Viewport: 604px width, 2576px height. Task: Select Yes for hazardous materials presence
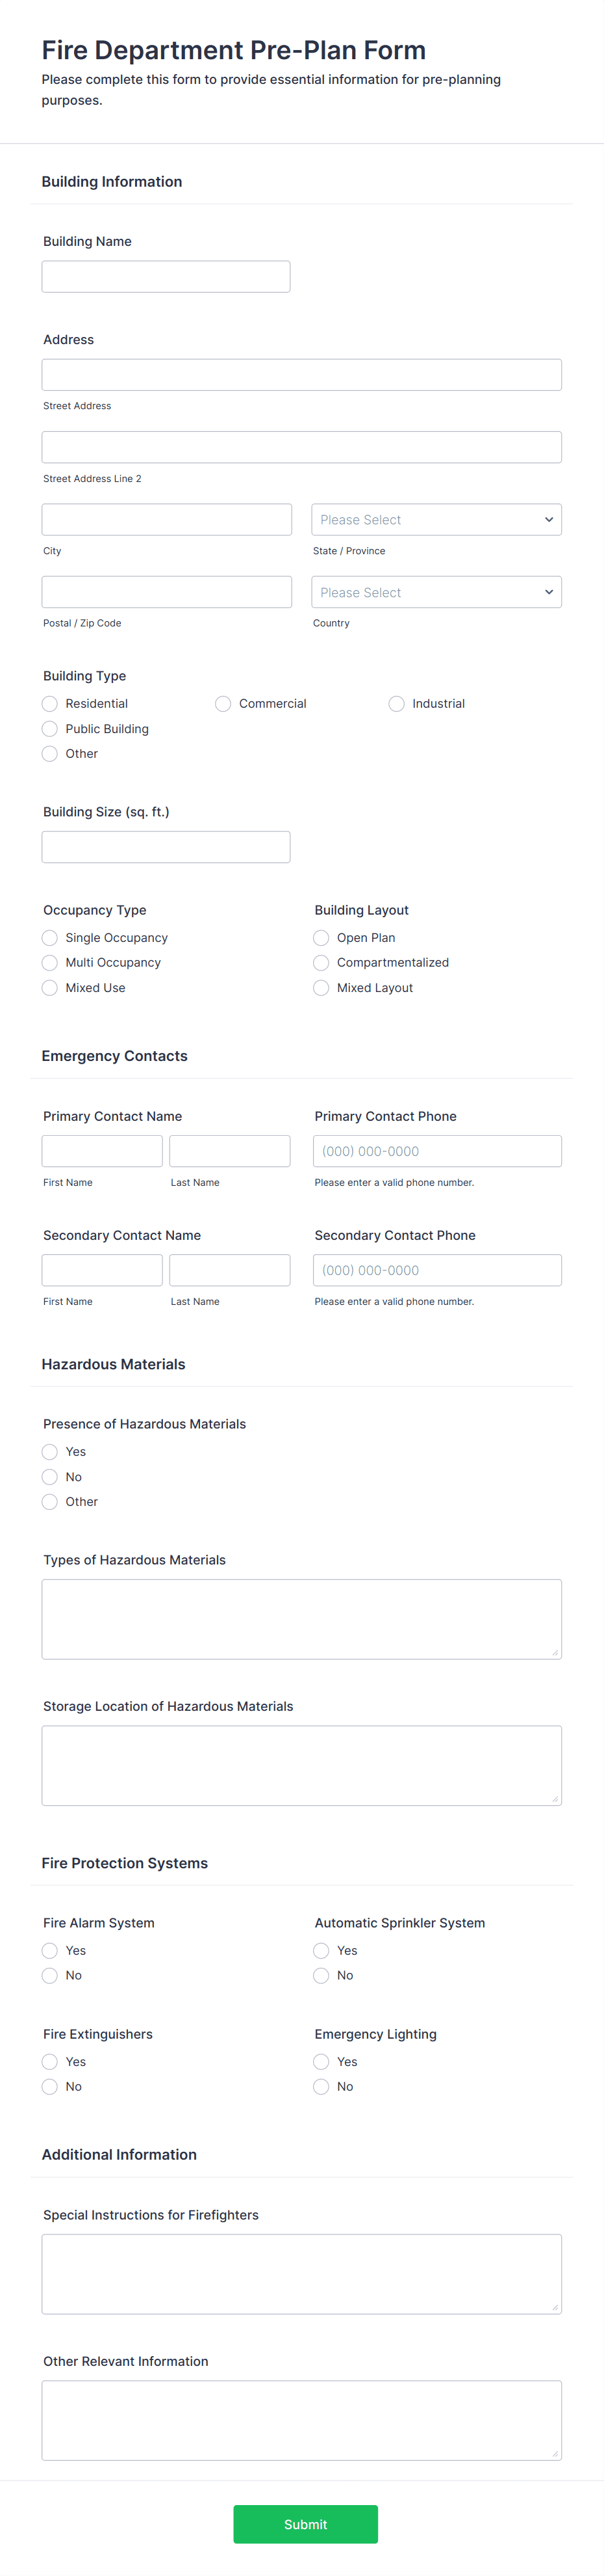tap(49, 1451)
